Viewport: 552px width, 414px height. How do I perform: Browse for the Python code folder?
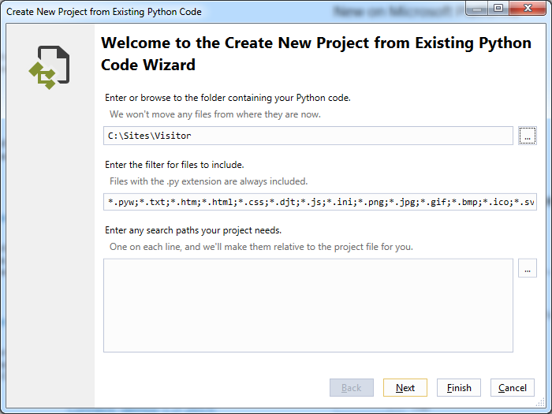point(527,136)
